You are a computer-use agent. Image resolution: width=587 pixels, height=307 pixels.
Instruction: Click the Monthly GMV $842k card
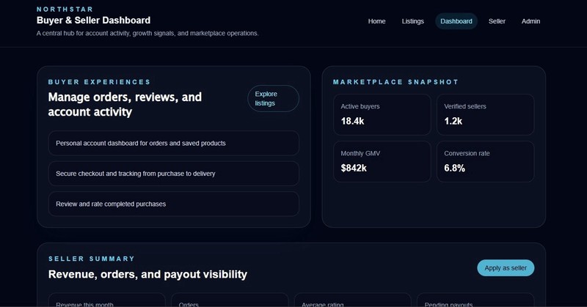coord(382,161)
